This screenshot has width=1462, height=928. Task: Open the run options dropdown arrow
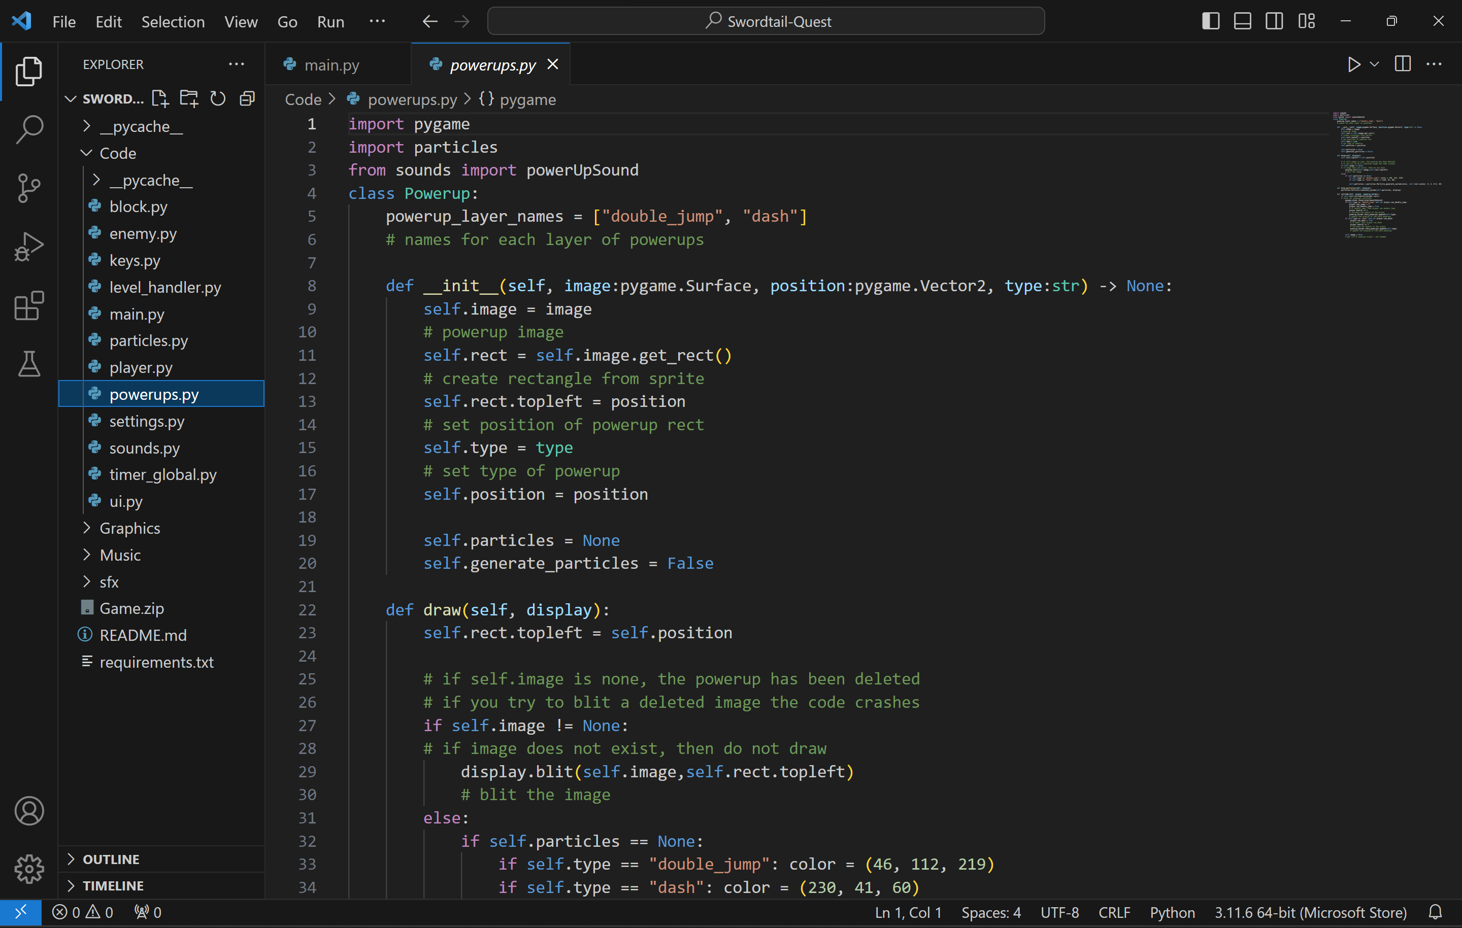(x=1375, y=64)
